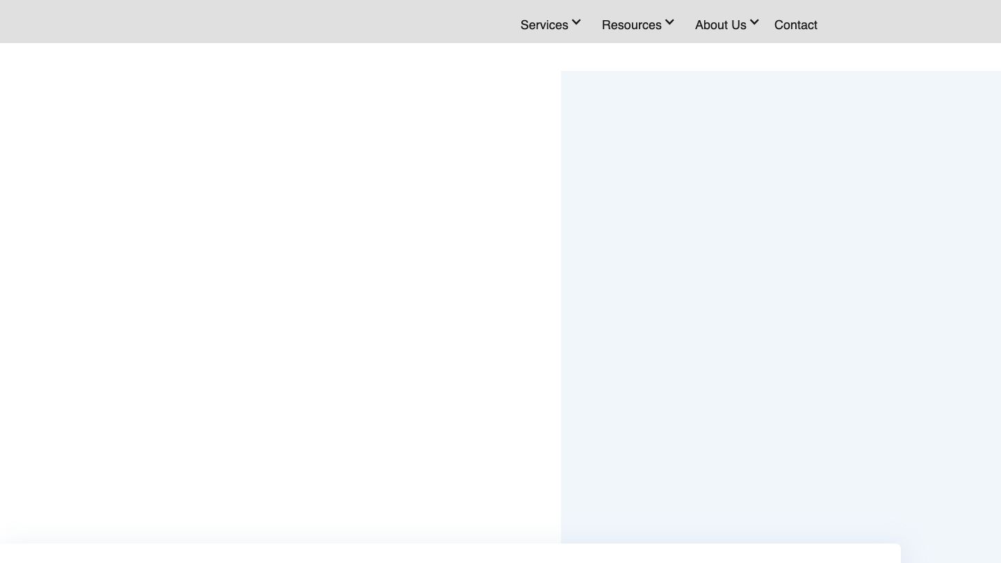
Task: Open the About Us menu
Action: tap(720, 25)
